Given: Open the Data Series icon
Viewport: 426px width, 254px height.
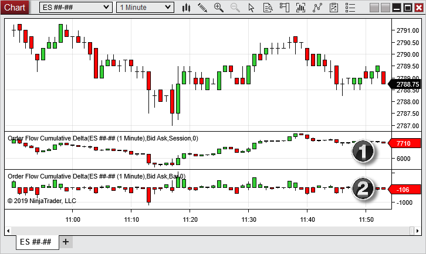Looking at the screenshot, I should pyautogui.click(x=301, y=8).
